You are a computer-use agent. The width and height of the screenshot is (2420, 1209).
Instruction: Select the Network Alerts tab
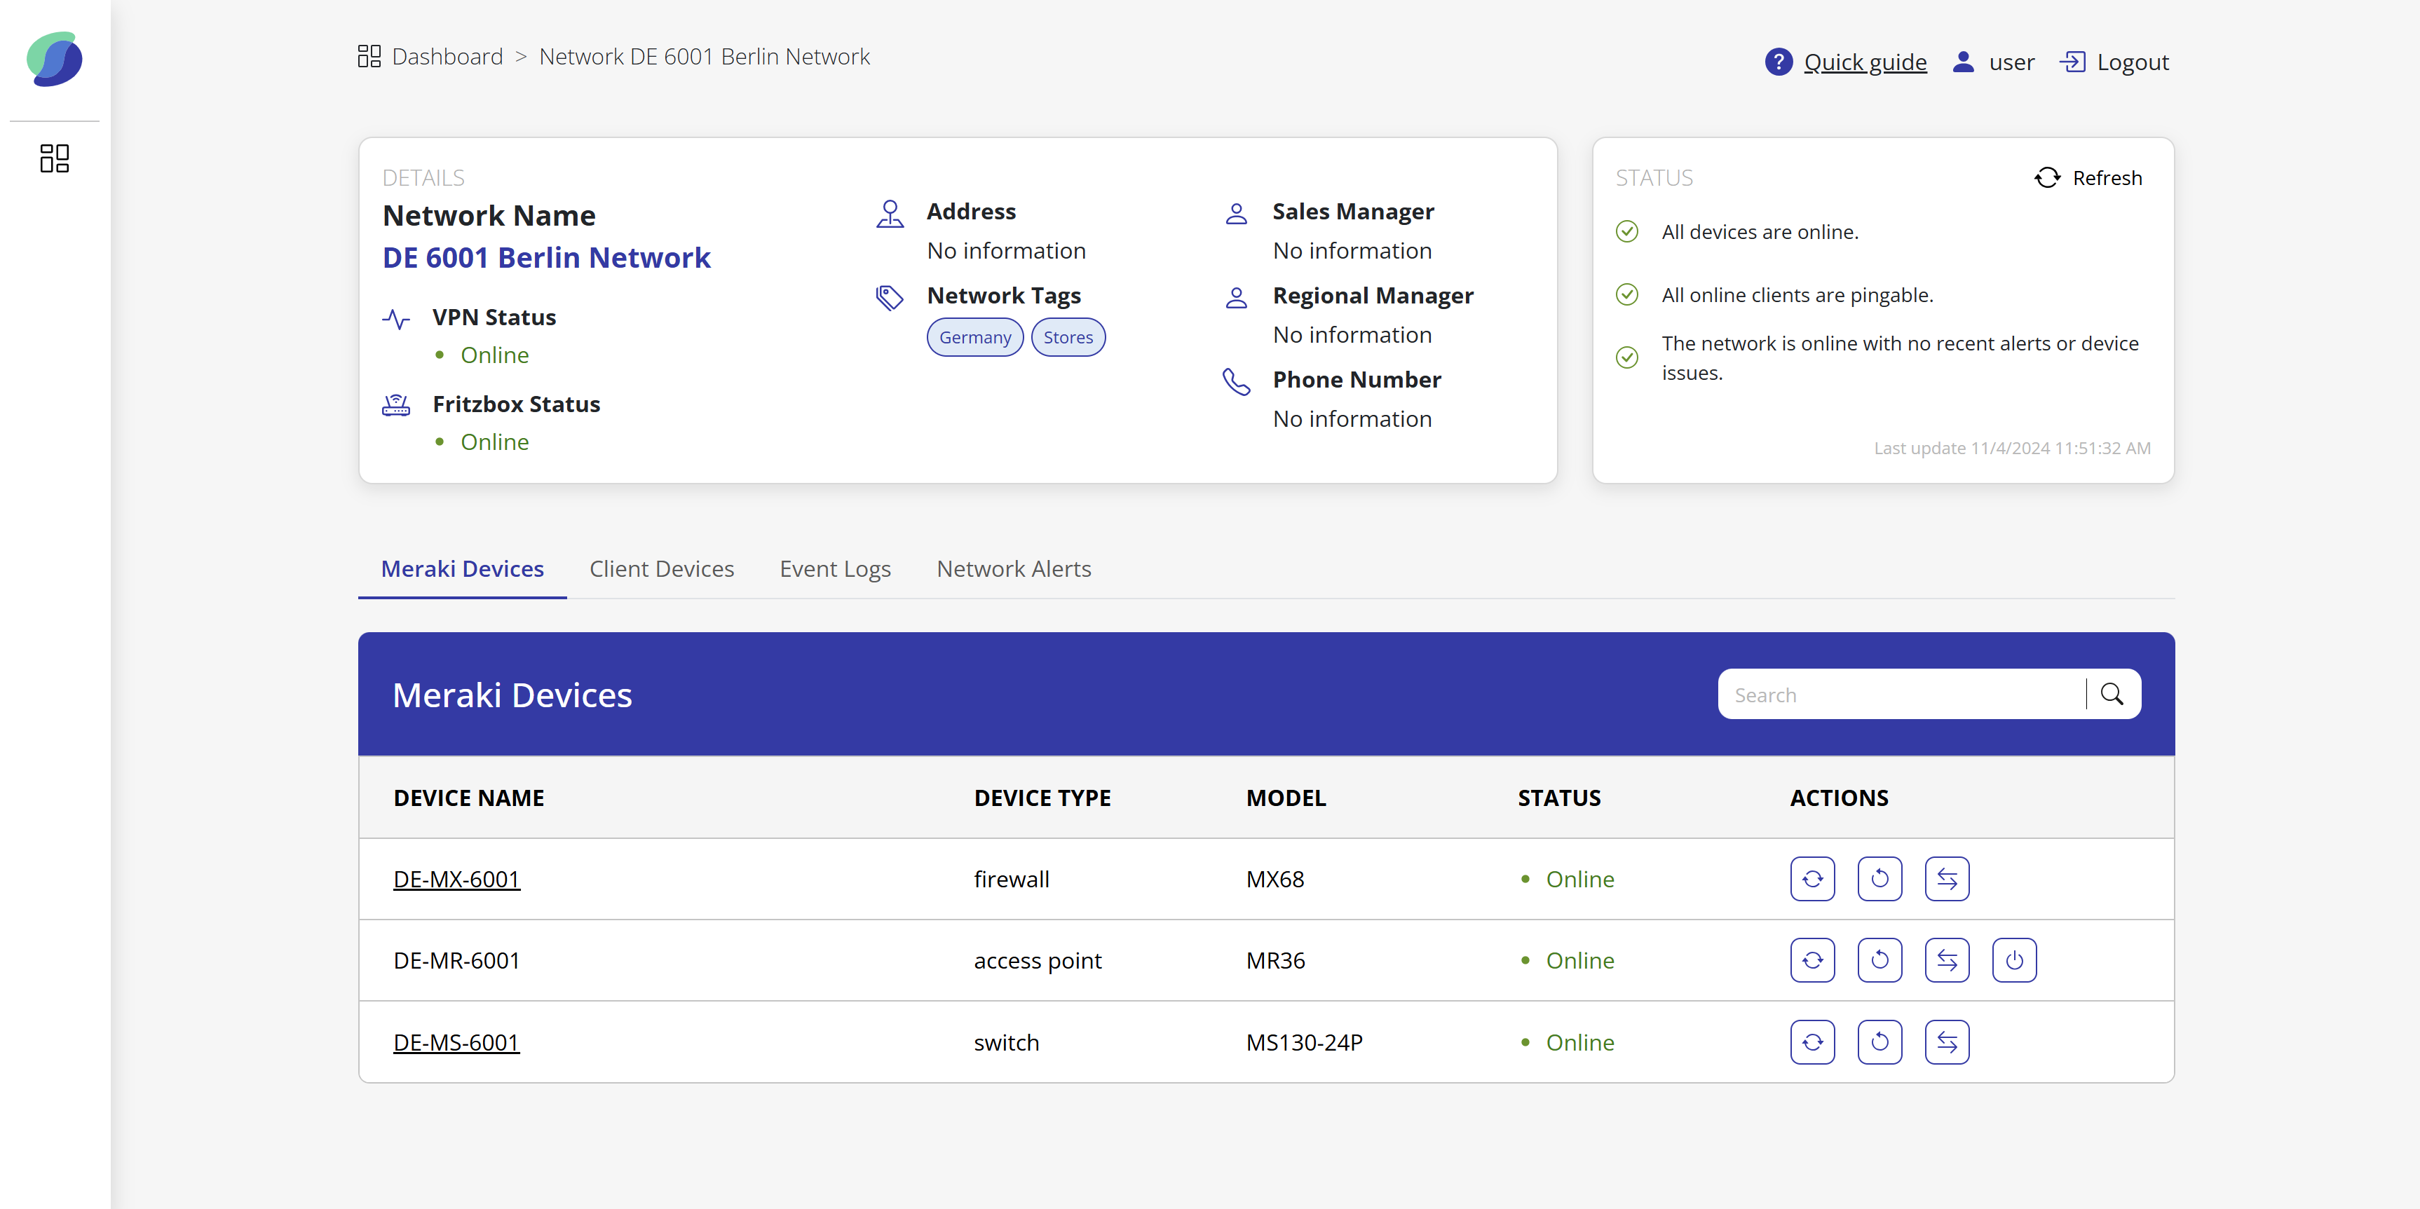point(1013,568)
